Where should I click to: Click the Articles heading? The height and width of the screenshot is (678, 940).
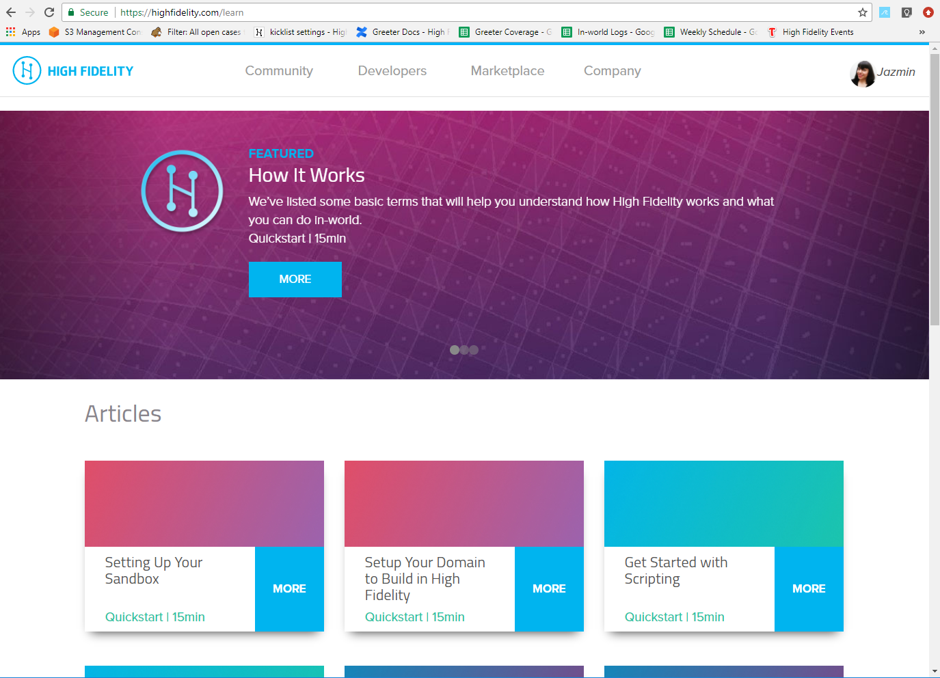tap(123, 413)
